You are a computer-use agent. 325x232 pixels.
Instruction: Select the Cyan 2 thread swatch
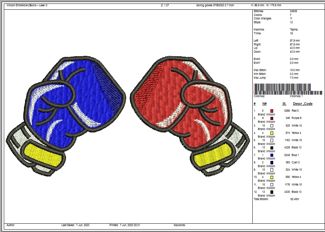tap(272, 162)
